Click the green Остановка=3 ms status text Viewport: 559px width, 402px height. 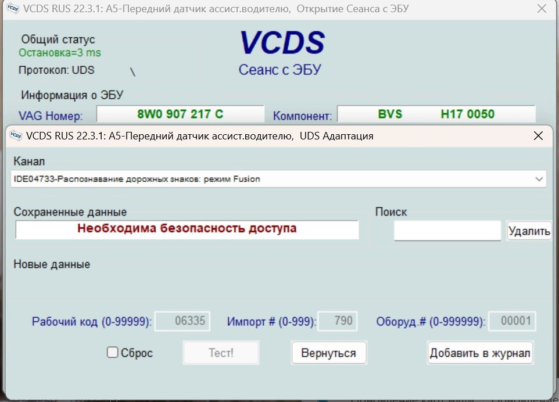pos(59,53)
